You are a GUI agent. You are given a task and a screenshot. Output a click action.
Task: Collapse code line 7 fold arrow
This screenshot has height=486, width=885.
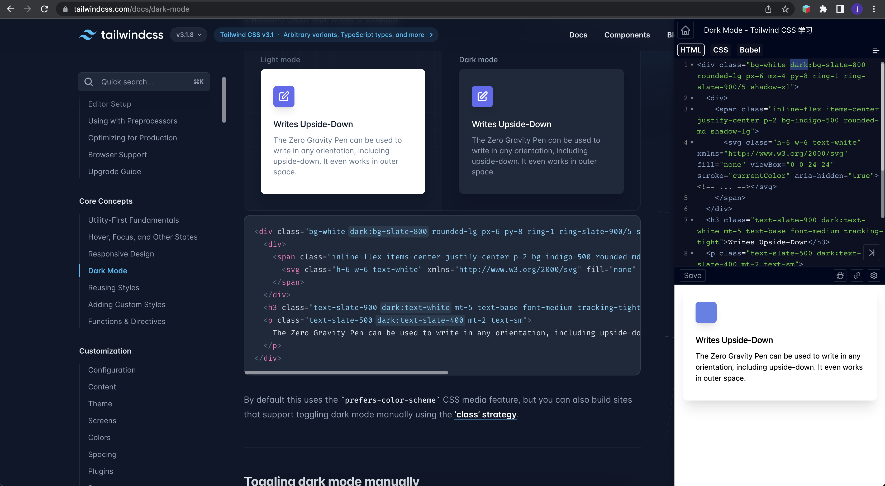692,220
